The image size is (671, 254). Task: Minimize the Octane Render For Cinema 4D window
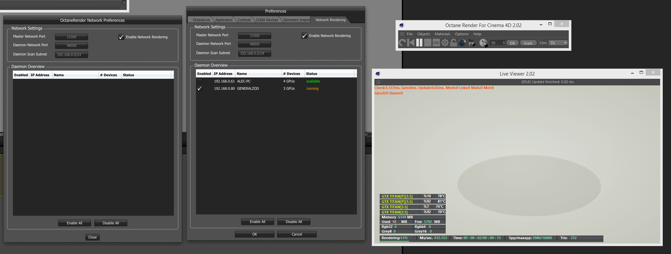(x=541, y=24)
